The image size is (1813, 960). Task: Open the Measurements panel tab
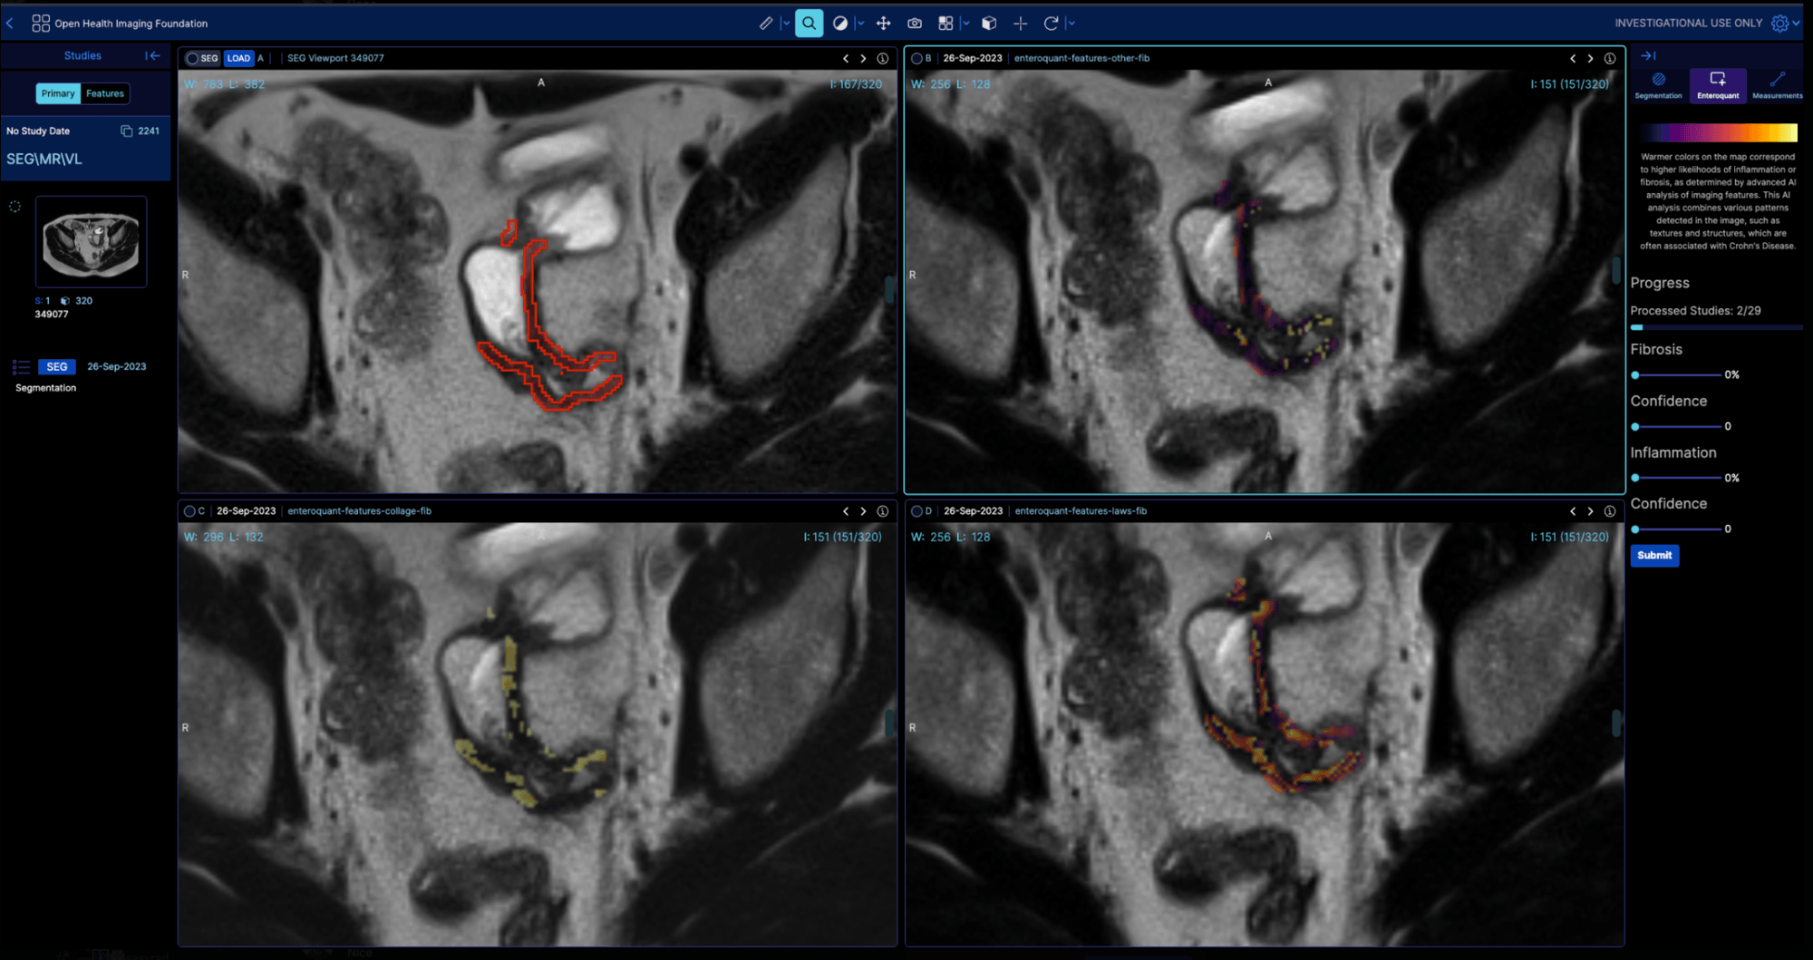(x=1777, y=85)
